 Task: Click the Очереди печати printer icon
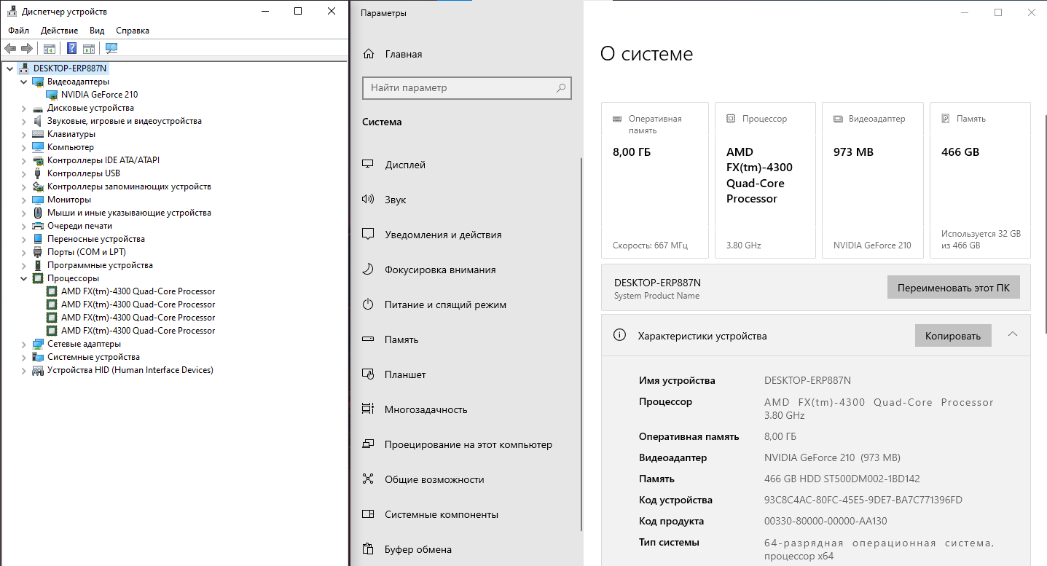(x=38, y=226)
